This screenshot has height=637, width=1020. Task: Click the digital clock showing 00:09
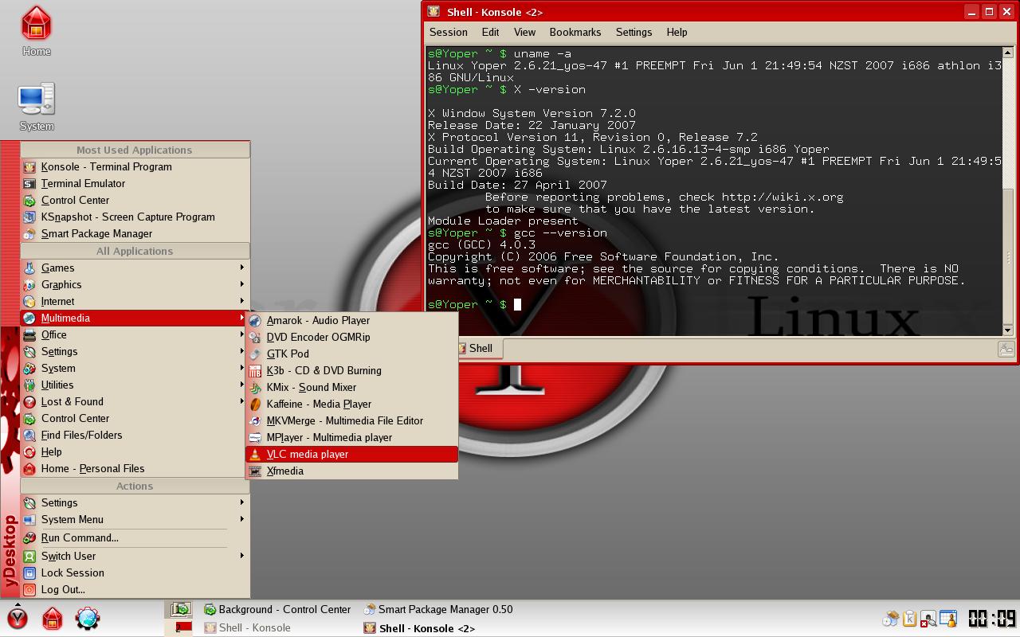tap(991, 619)
